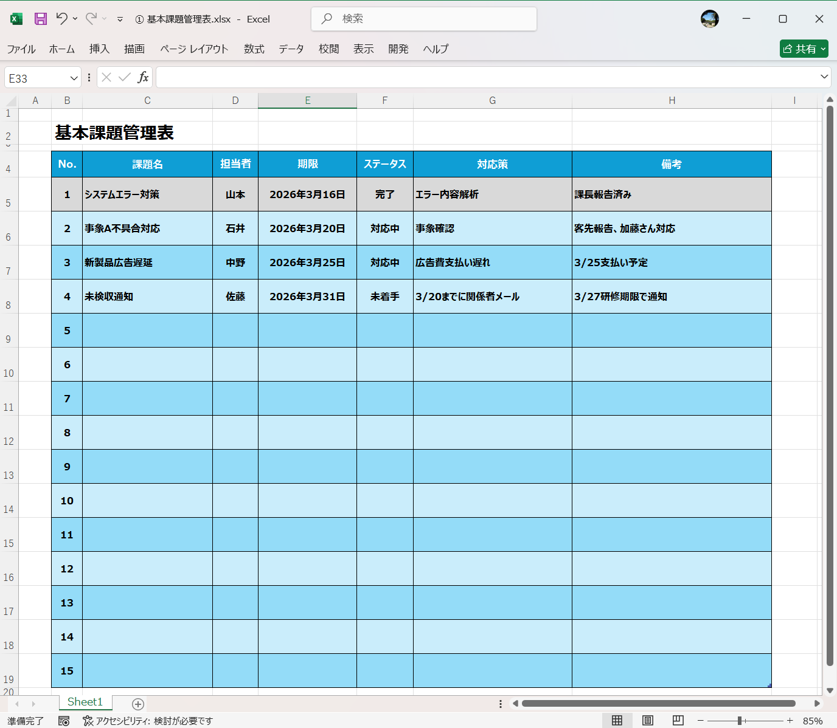Click the Undo icon

click(63, 19)
